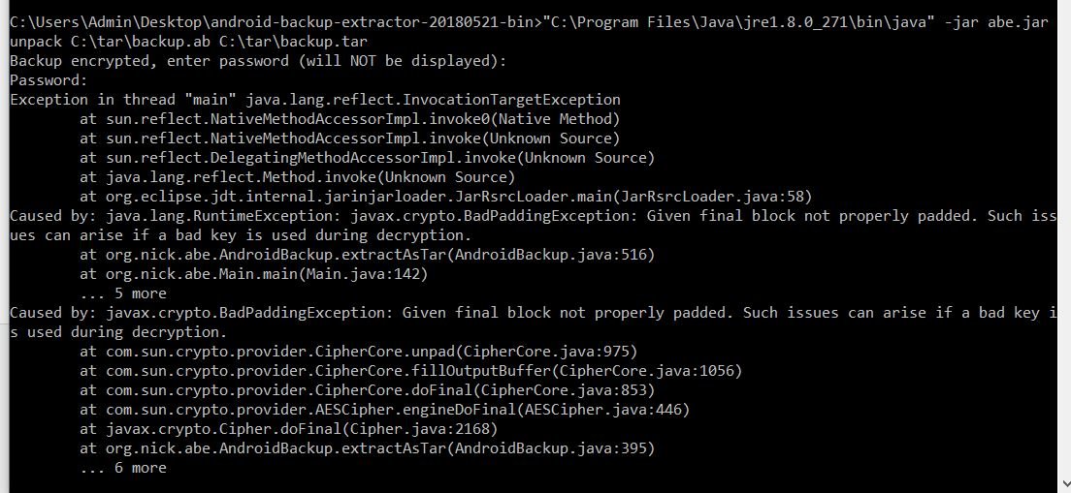1071x493 pixels.
Task: Click the DelegatingMethodAccessorImpl.invoke stack frame
Action: pos(367,158)
